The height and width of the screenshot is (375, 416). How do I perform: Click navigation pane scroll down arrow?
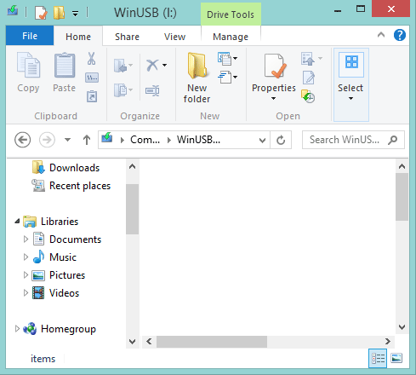click(x=132, y=341)
